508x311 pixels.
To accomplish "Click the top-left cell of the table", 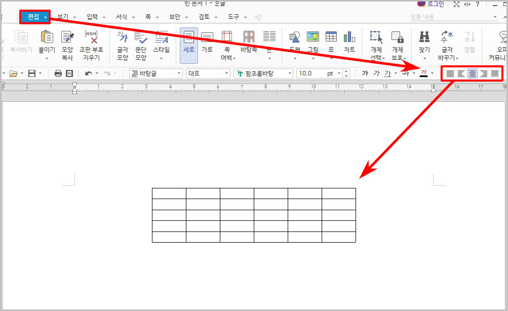I will pos(169,193).
